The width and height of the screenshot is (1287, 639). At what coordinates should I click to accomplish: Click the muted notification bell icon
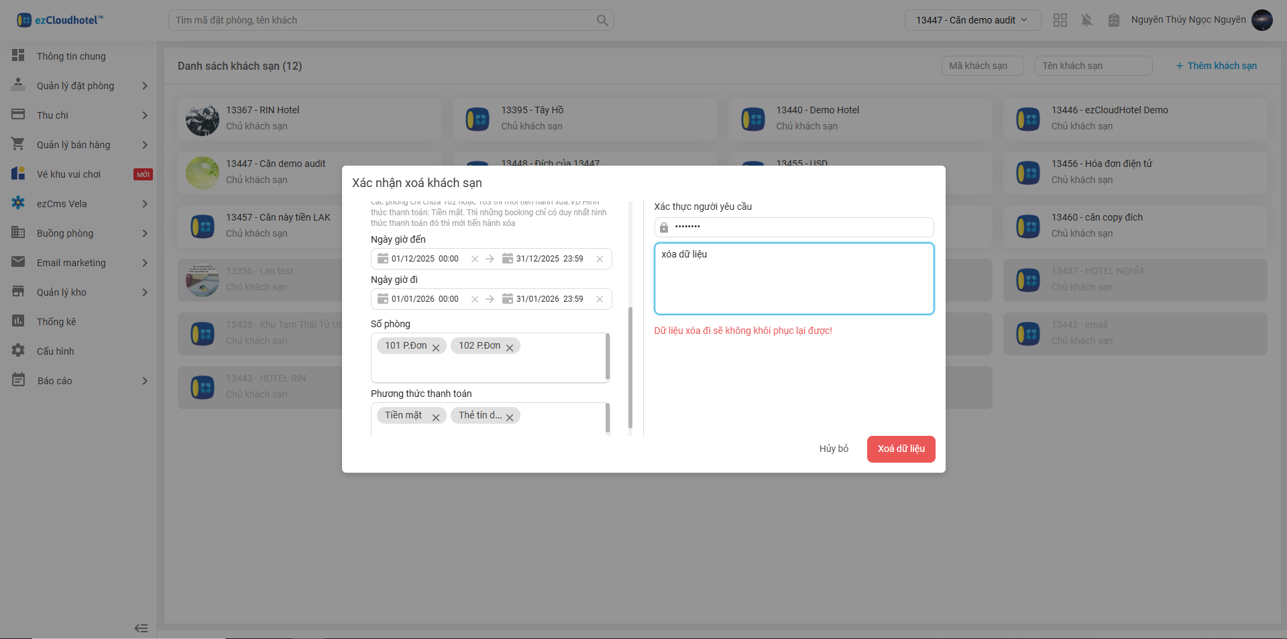(1086, 20)
